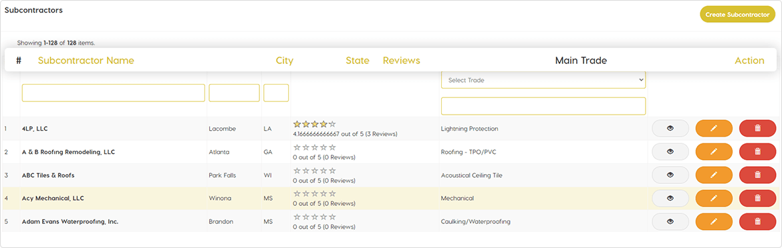Click the Create Subcontractor button
This screenshot has height=248, width=782.
(738, 15)
